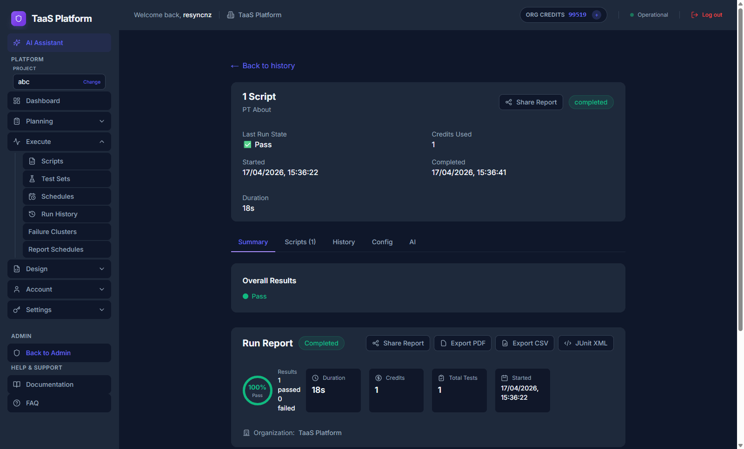Screen dimensions: 744x449
Task: Click the green completed status badge
Action: (x=591, y=102)
